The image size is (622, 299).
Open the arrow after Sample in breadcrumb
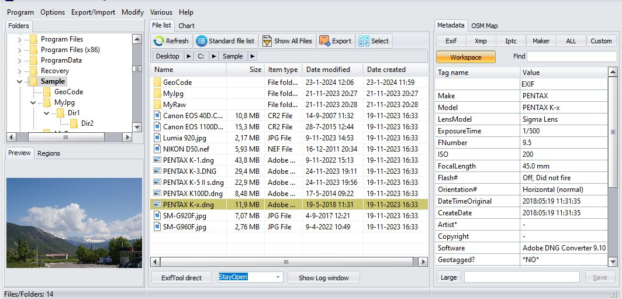pos(253,56)
